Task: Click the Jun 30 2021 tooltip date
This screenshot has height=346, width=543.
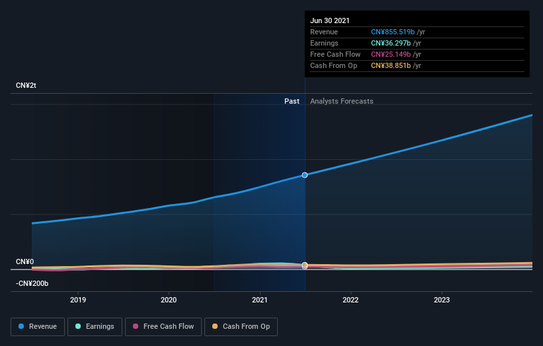Action: point(329,20)
